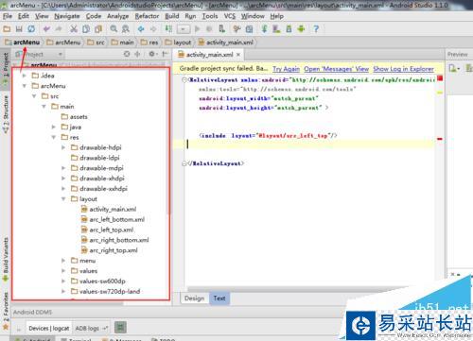Click the Replace toolbar icon
The image size is (473, 341).
click(x=126, y=29)
